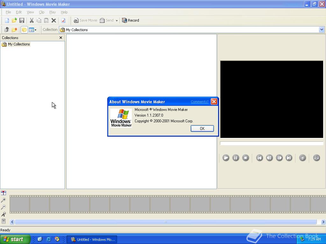Viewport: 326px width, 244px height.
Task: Click the Back playback button
Action: tap(259, 158)
